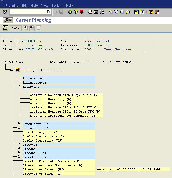The height and width of the screenshot is (178, 172).
Task: Select Credit Manager - (D) entry
Action: [59, 132]
